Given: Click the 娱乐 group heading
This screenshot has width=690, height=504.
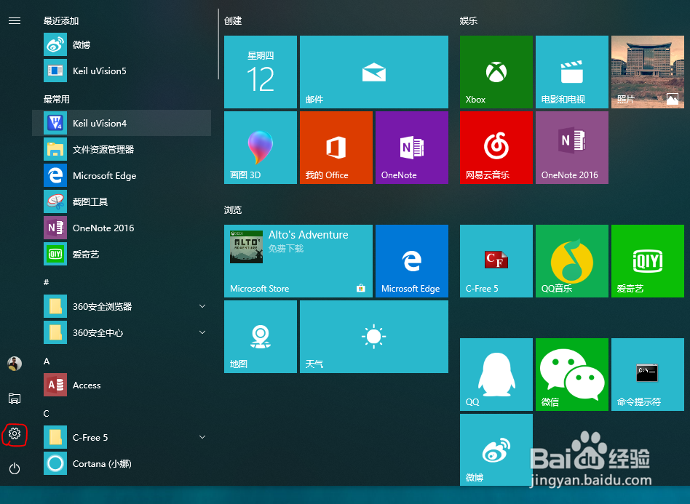Looking at the screenshot, I should click(469, 20).
